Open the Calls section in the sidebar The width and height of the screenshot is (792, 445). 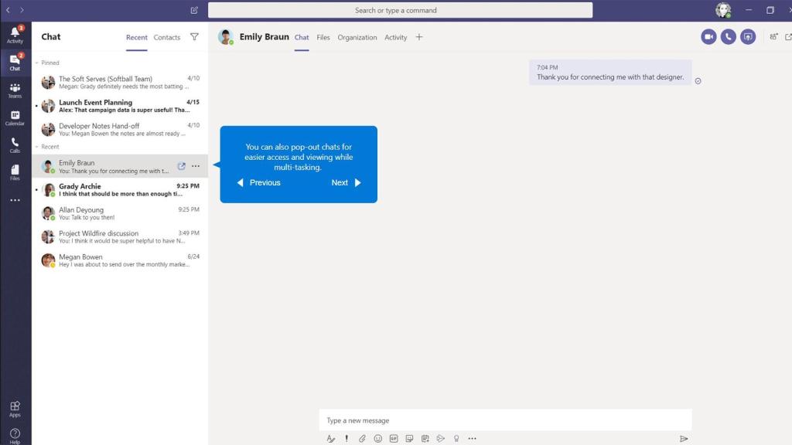[15, 144]
